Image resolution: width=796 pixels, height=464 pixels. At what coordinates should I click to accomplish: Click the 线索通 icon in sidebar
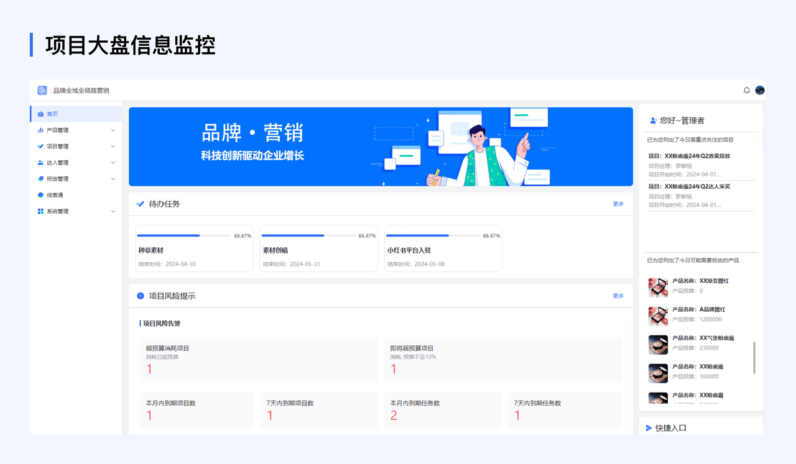[40, 195]
